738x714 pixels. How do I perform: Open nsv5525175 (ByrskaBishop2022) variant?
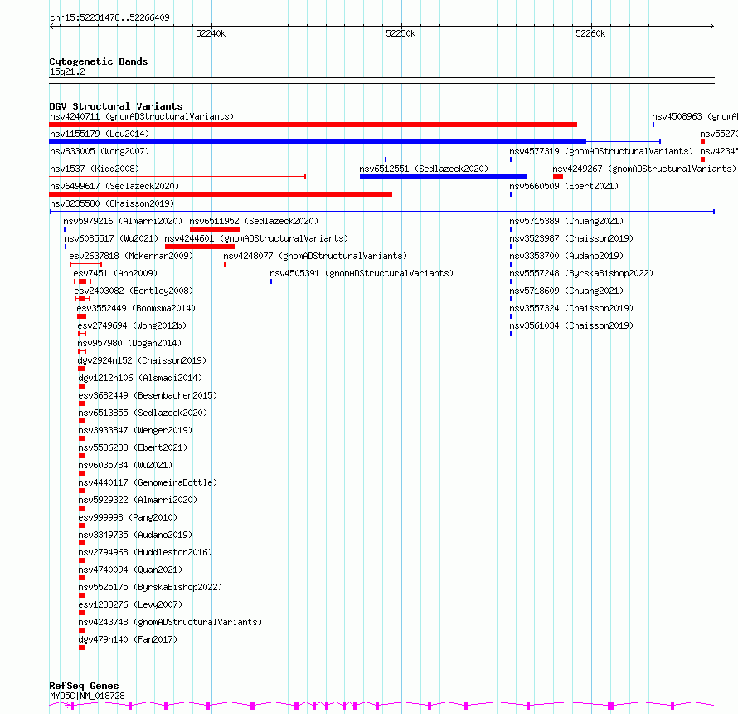point(150,587)
